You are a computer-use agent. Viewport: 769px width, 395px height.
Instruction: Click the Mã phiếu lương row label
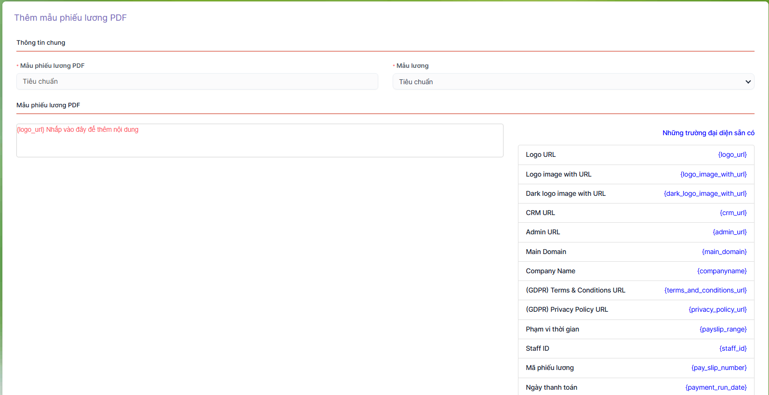pos(549,368)
